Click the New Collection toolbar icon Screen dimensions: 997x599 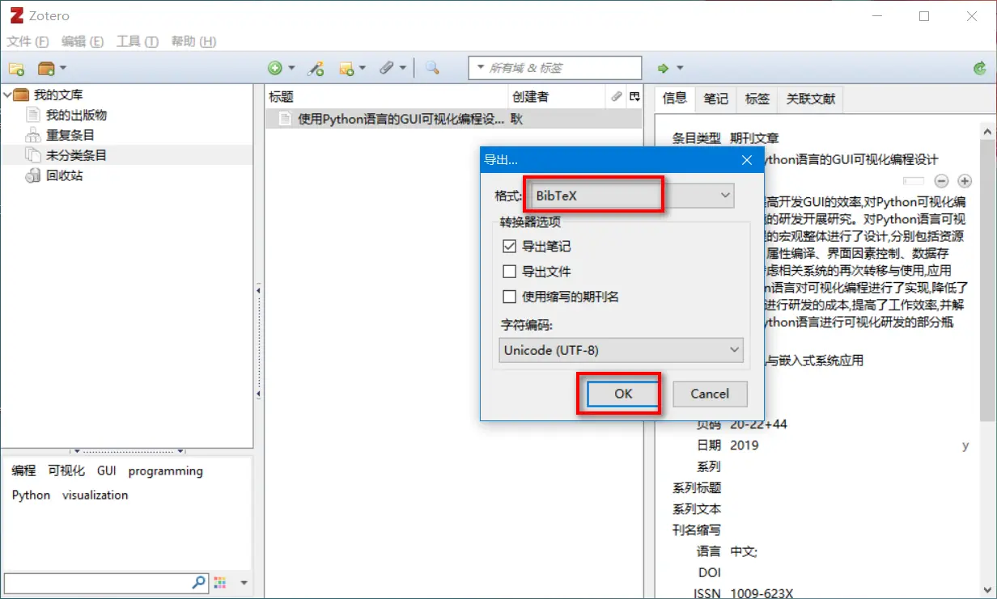click(16, 69)
